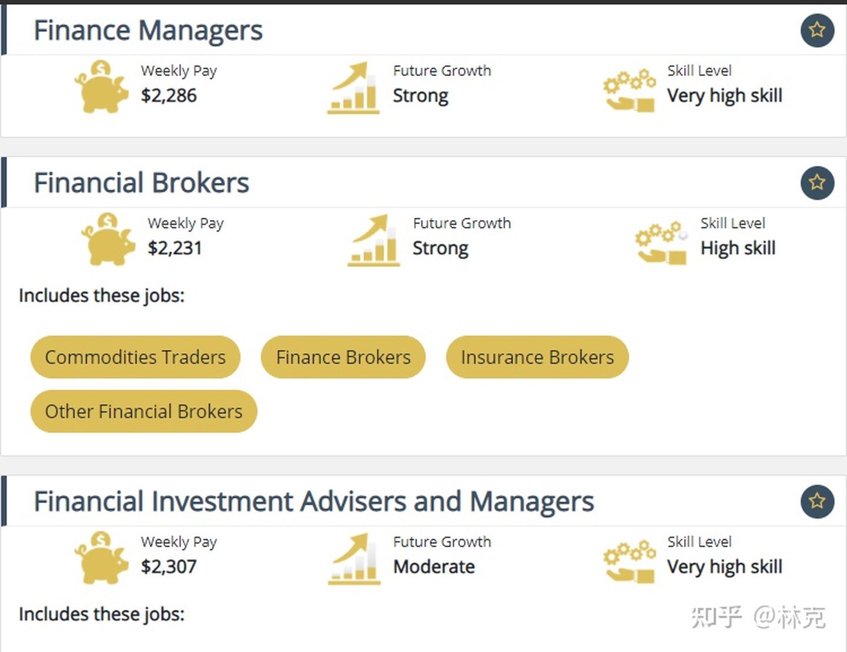847x652 pixels.
Task: Click the gears skill icon in Finance Managers
Action: click(x=629, y=90)
